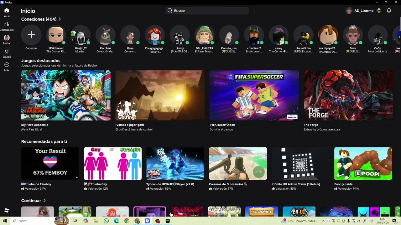Click the '¡Vamos a jugar golf!' title
This screenshot has height=225, width=401.
coord(130,125)
